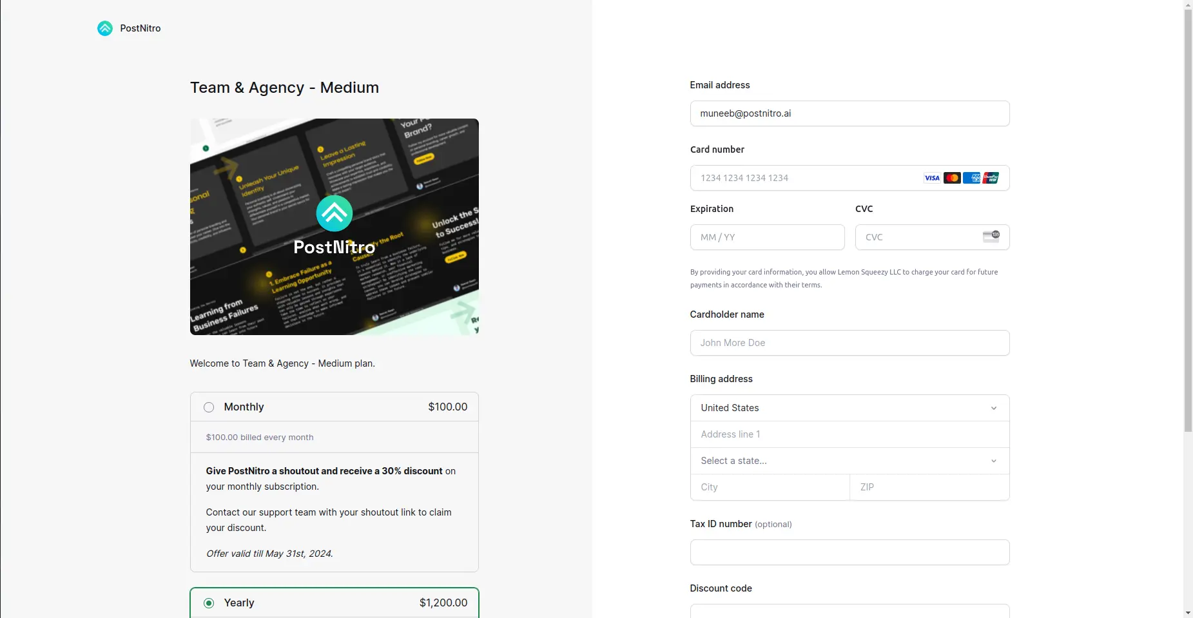The image size is (1193, 618).
Task: Click the Mastercard icon next to card number
Action: 951,178
